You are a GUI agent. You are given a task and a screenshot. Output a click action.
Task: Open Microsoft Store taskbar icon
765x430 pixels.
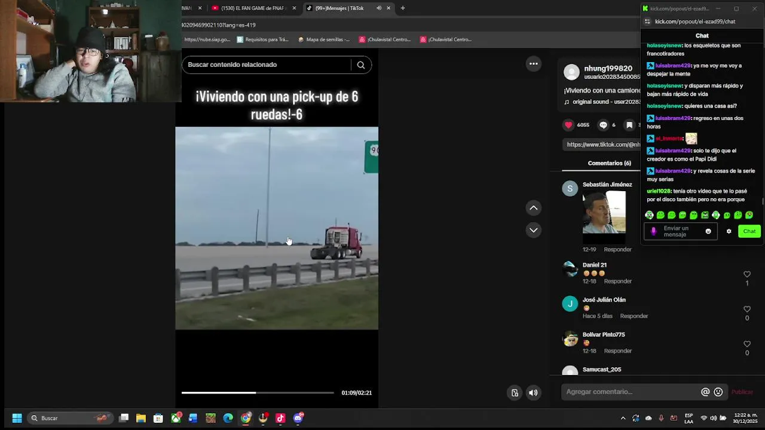click(158, 418)
